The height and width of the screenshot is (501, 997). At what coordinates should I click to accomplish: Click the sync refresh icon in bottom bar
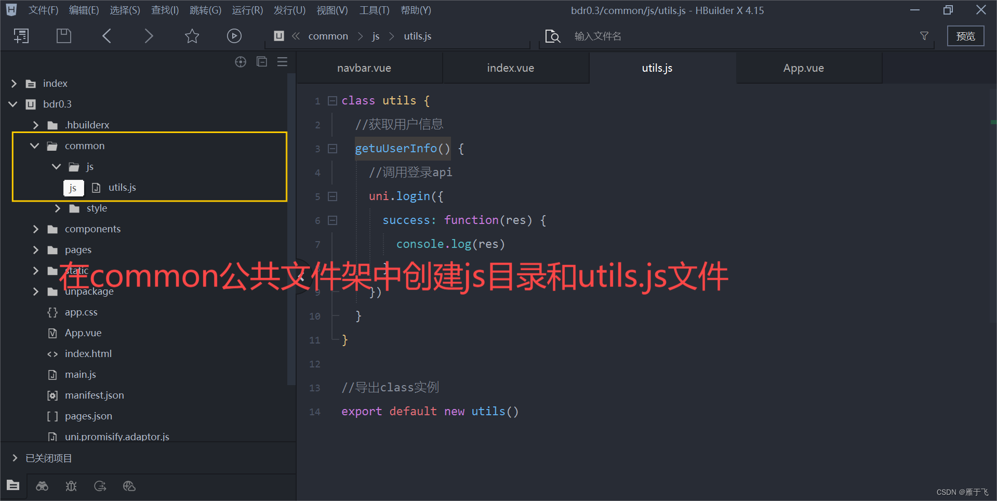(x=100, y=486)
